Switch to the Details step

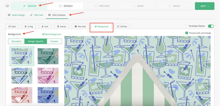click(65, 6)
